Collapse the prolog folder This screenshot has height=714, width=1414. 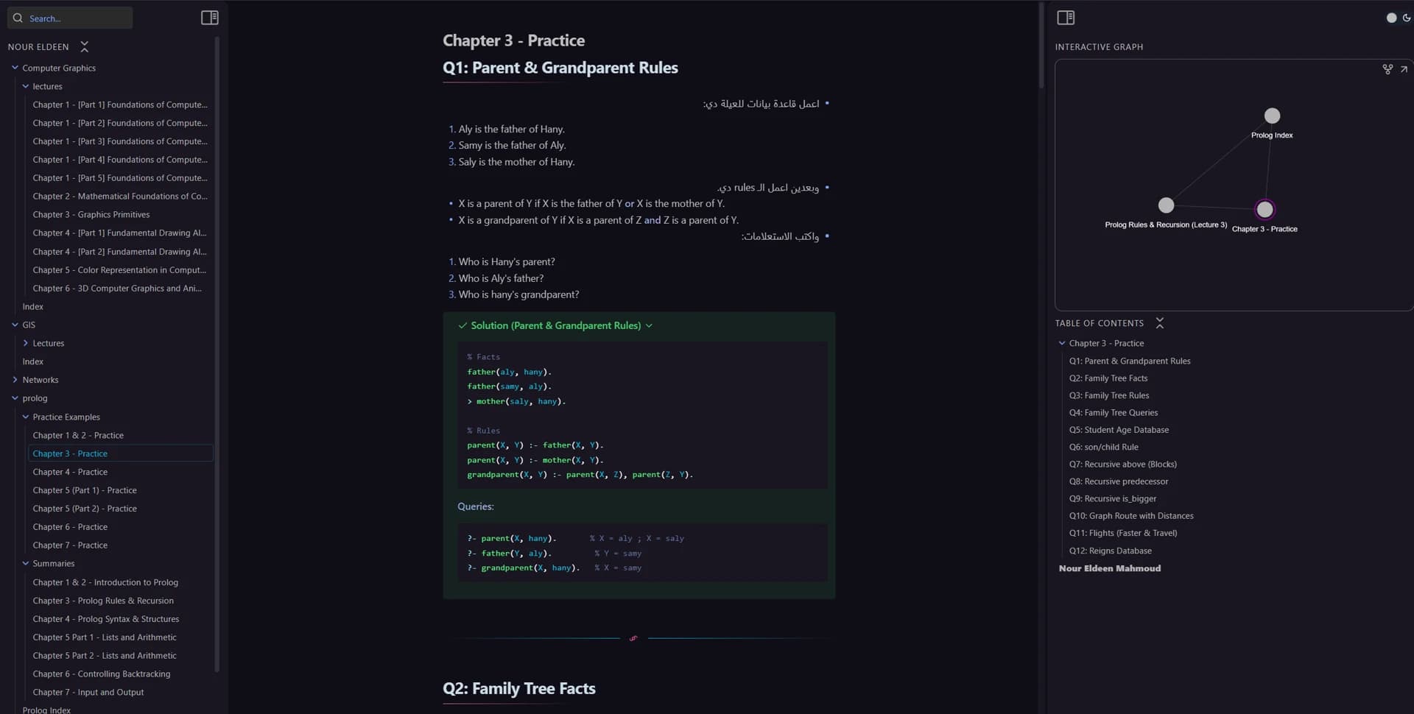(x=15, y=398)
